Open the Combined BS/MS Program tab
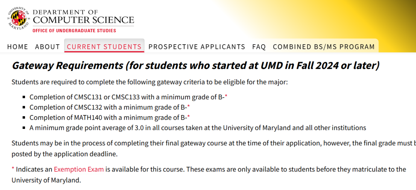The width and height of the screenshot is (416, 190). (x=324, y=47)
